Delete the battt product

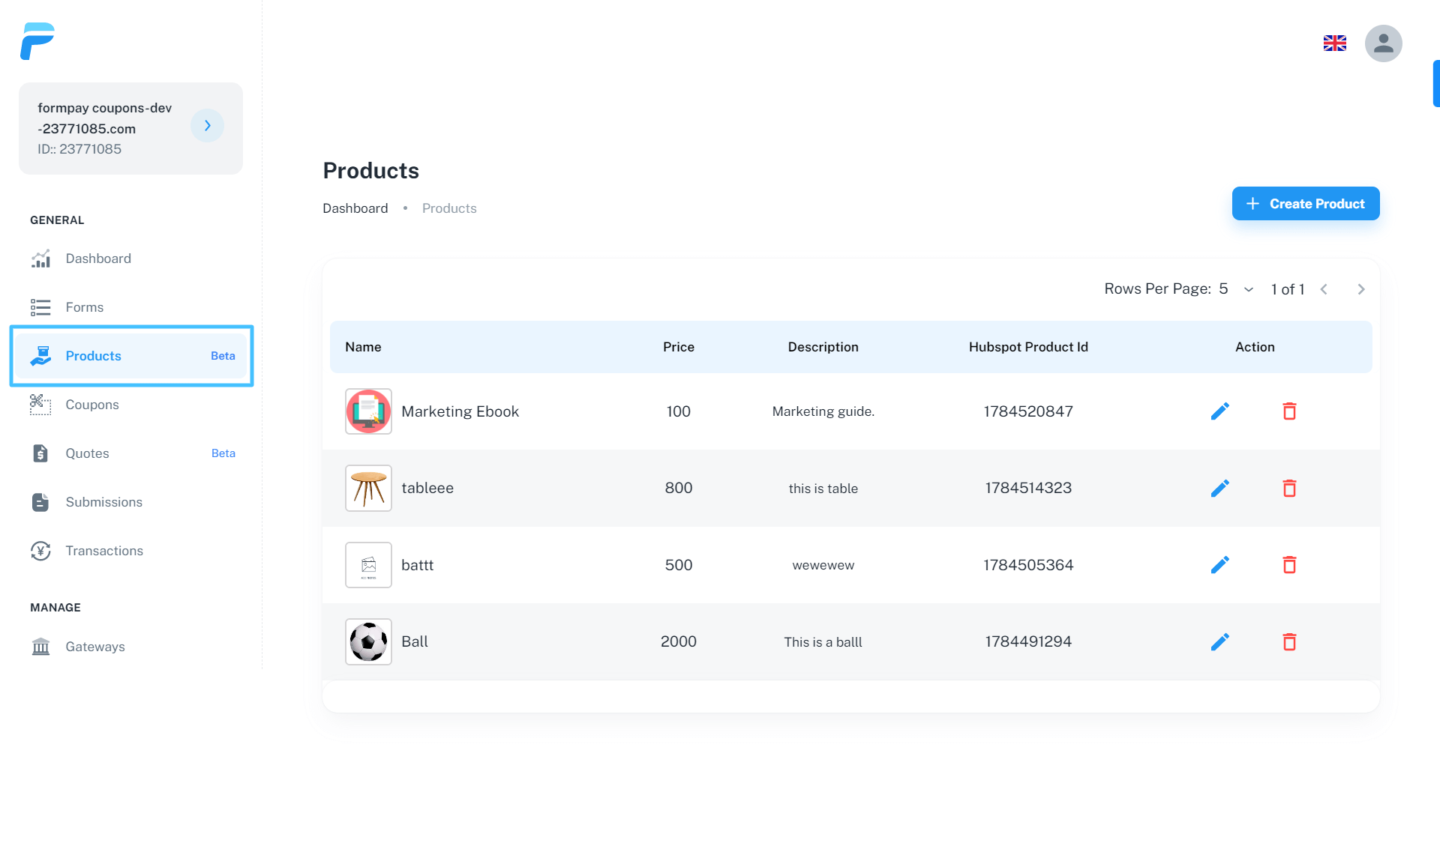(x=1290, y=565)
